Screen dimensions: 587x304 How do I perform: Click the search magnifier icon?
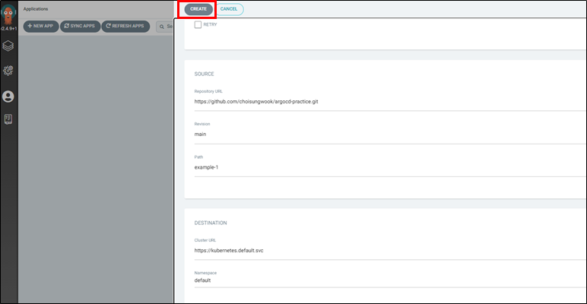[162, 27]
